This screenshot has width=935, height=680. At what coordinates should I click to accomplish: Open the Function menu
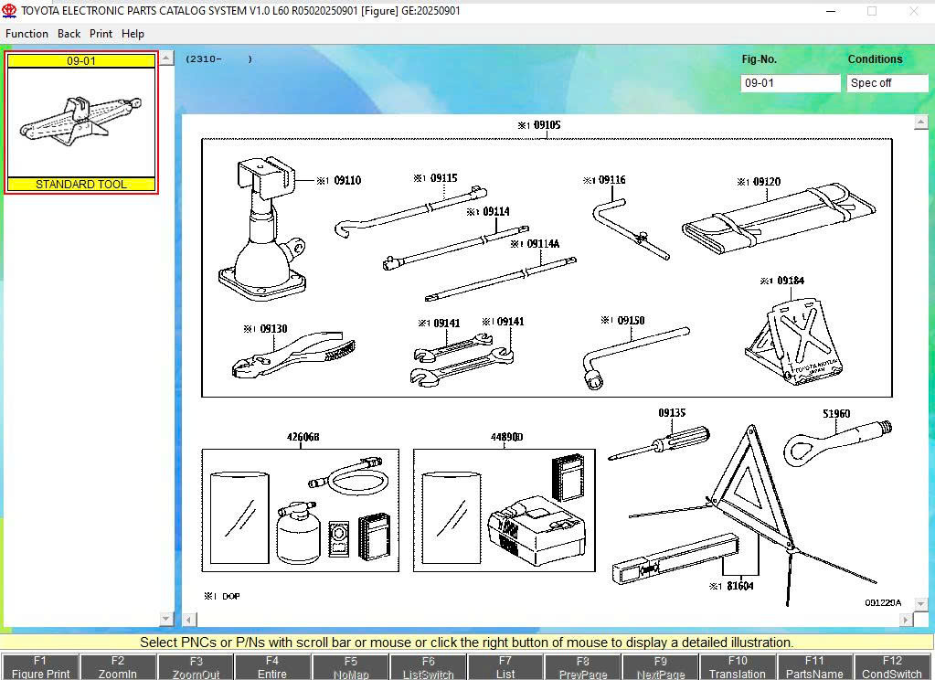[27, 34]
